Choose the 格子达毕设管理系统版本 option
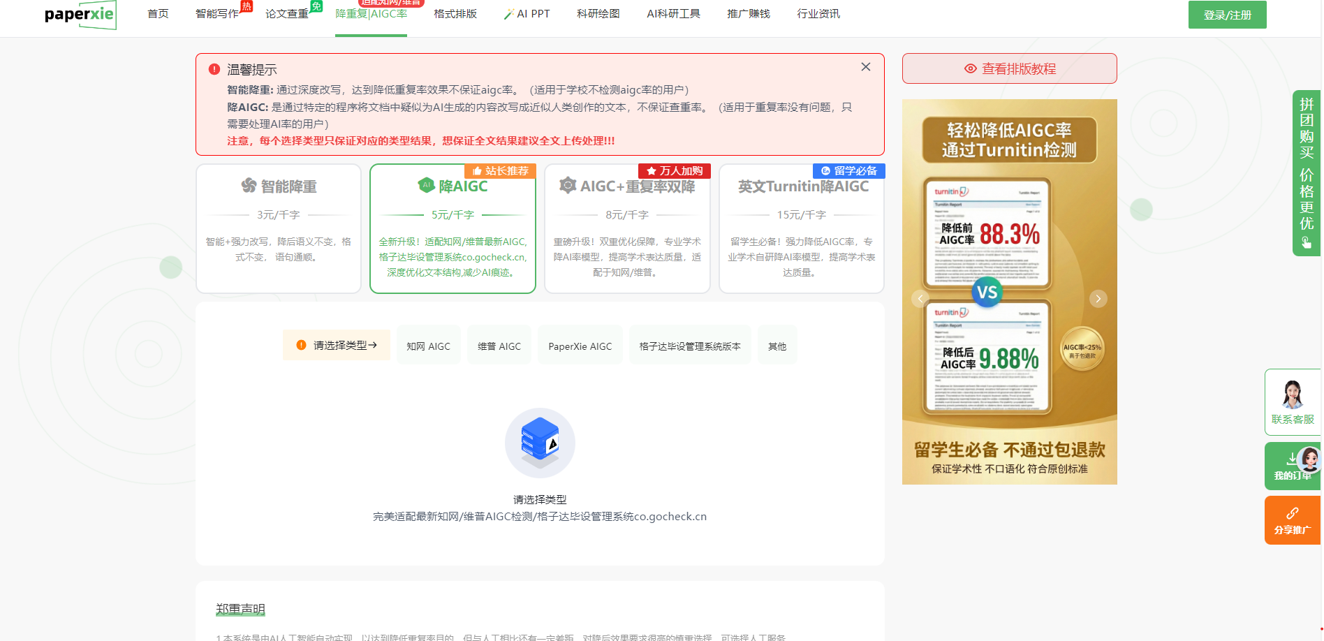The width and height of the screenshot is (1324, 641). point(690,346)
